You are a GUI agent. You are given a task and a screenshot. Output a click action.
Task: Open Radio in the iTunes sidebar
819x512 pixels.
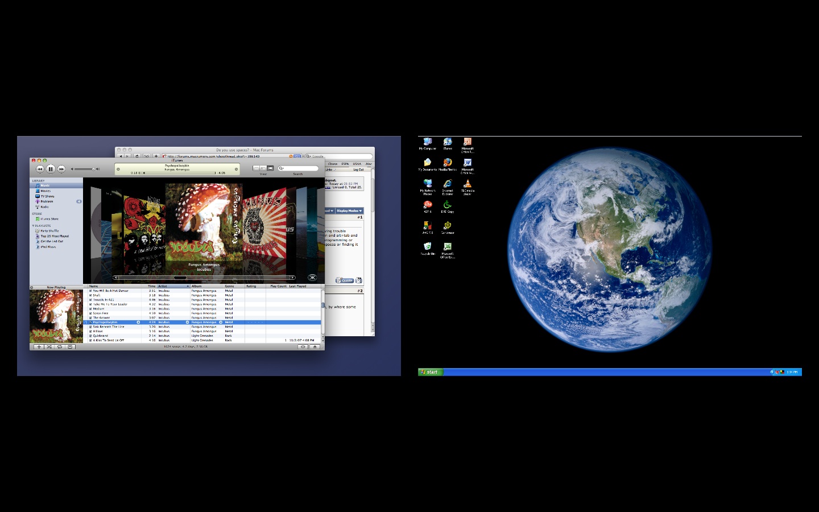56,207
